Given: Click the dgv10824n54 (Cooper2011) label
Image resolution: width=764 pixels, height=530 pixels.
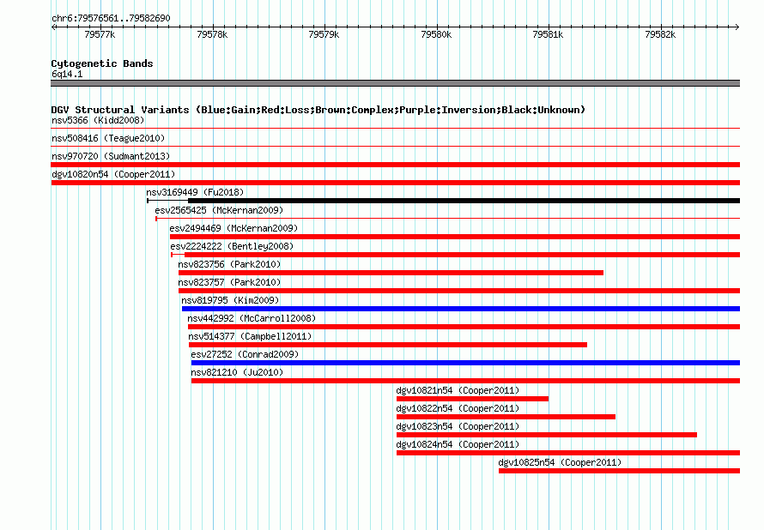Looking at the screenshot, I should pos(458,444).
